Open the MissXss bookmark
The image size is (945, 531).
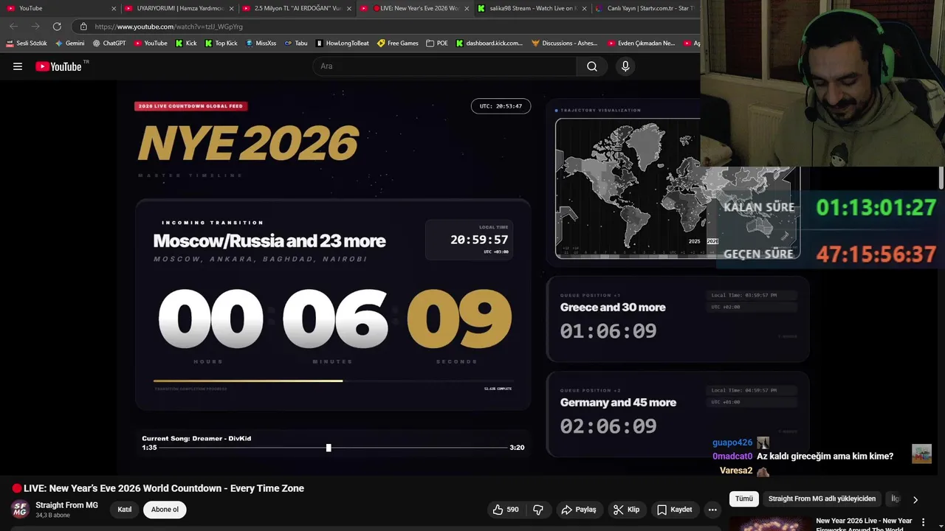point(261,44)
